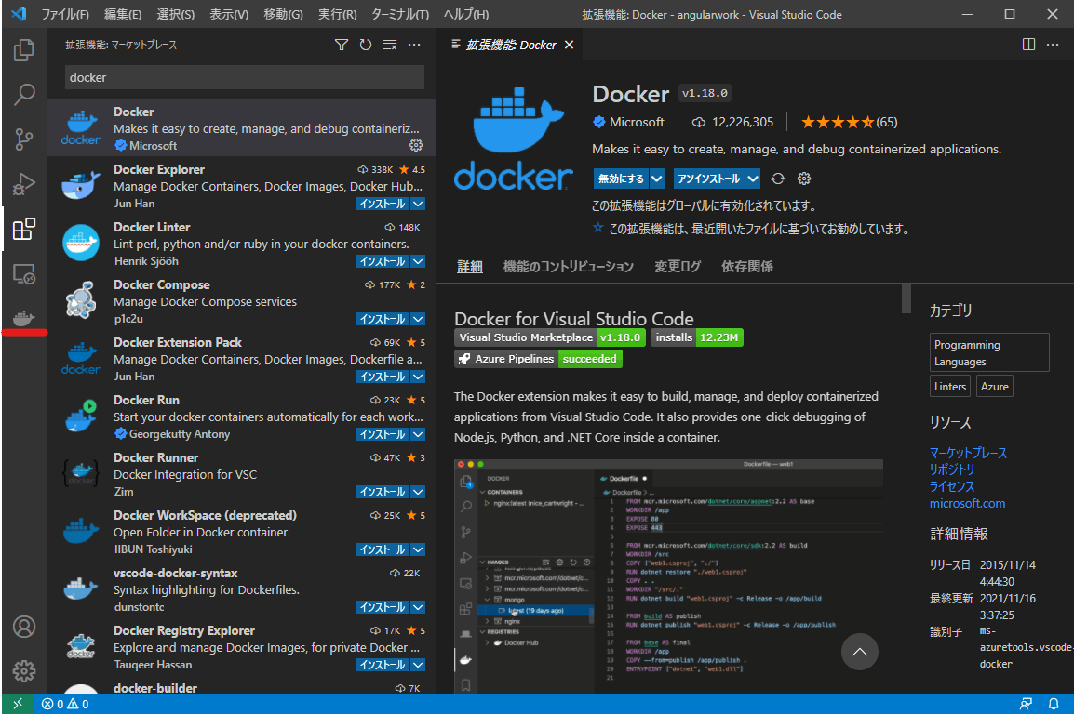Open the Explorer view in activity bar
The width and height of the screenshot is (1074, 714).
(x=24, y=50)
